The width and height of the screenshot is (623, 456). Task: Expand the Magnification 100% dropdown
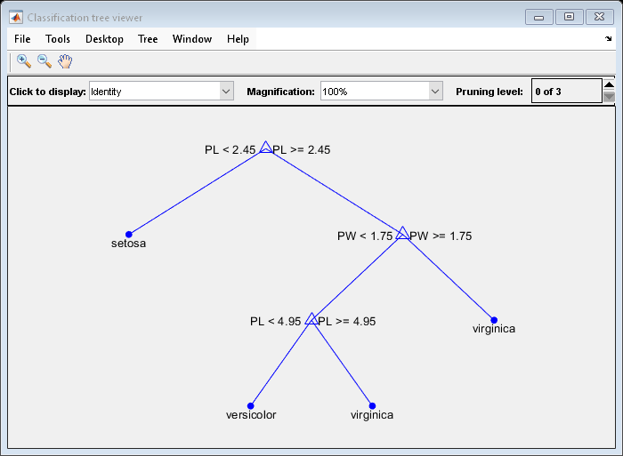tap(435, 92)
